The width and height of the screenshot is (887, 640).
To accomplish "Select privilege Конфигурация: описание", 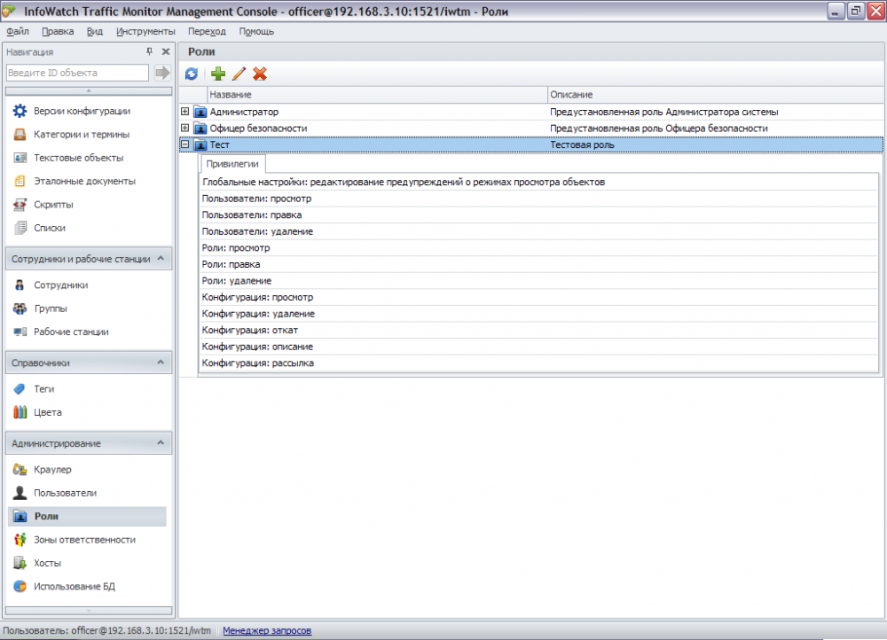I will click(x=538, y=347).
